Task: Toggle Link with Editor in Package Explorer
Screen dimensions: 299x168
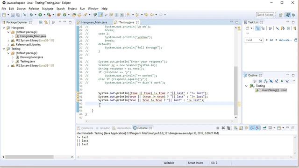Action: click(46, 22)
